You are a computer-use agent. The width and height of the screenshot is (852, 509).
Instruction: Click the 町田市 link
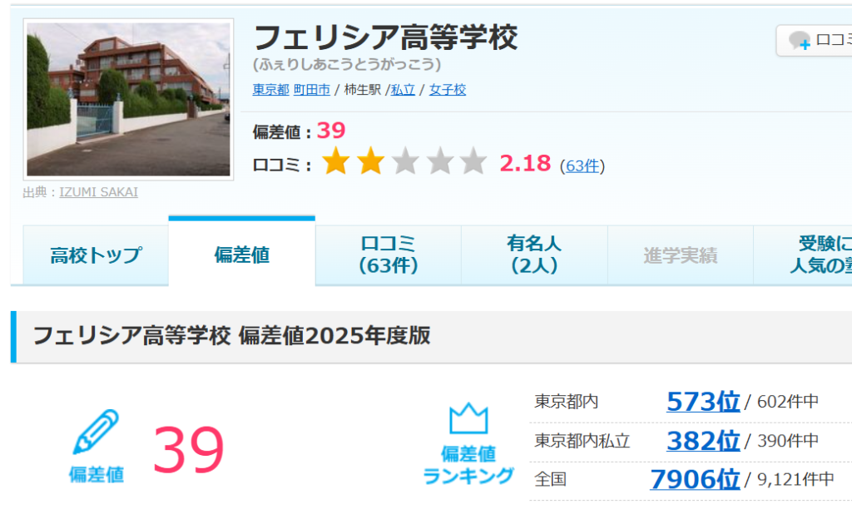[312, 90]
